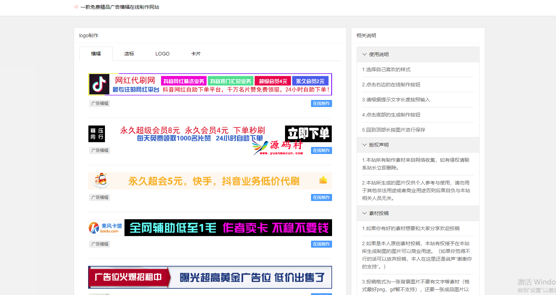Click the penguin mascot icon in banner

pyautogui.click(x=101, y=181)
